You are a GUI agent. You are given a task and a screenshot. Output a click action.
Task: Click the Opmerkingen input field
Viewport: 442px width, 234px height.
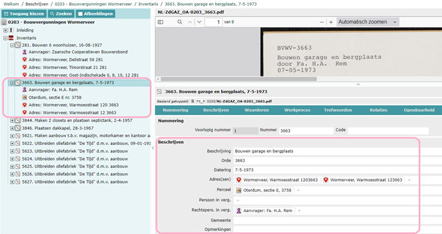point(337,230)
